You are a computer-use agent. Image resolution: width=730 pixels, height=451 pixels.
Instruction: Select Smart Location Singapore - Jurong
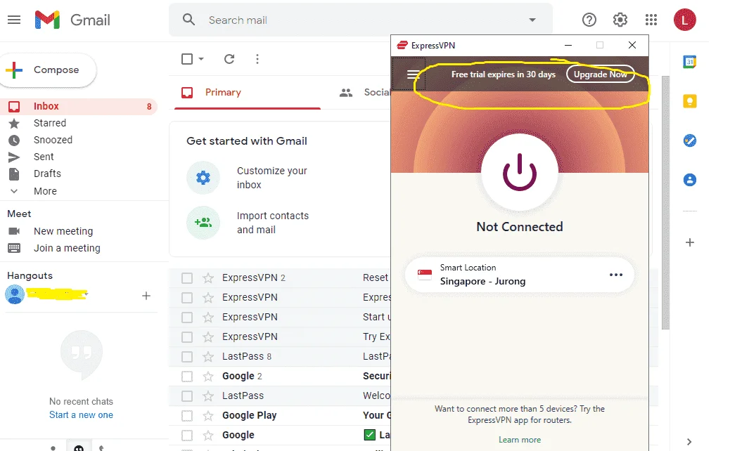click(x=520, y=275)
